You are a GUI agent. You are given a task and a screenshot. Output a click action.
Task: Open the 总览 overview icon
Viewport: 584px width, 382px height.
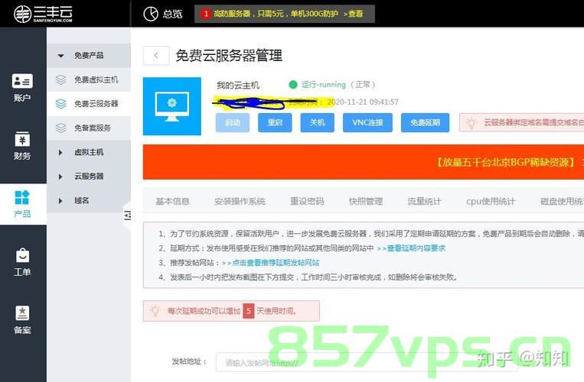click(x=151, y=14)
